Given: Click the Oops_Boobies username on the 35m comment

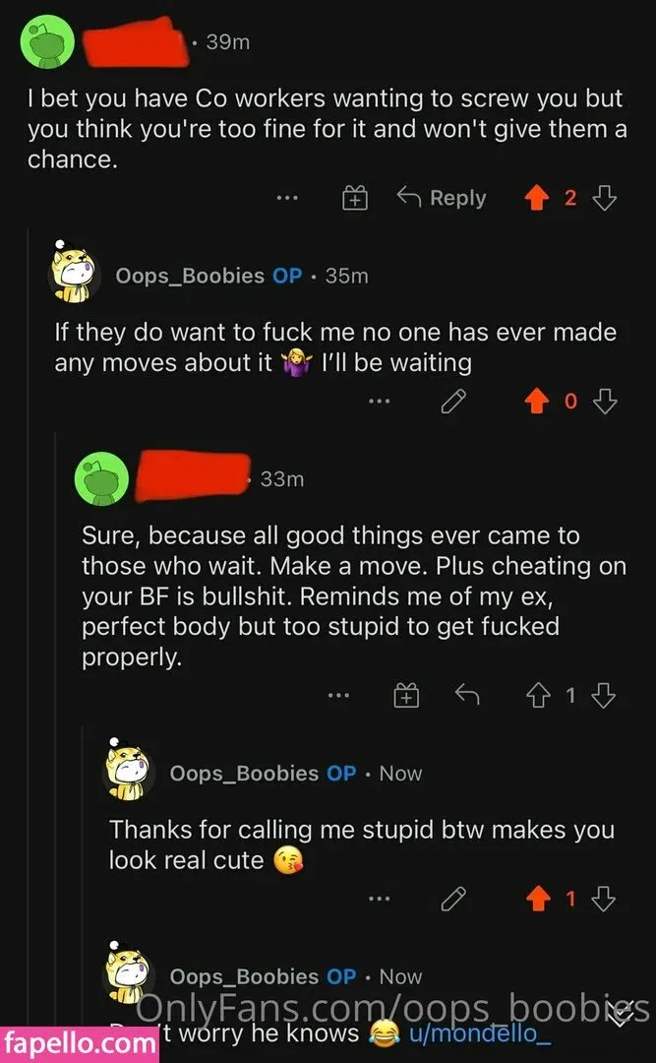Looking at the screenshot, I should click(190, 276).
